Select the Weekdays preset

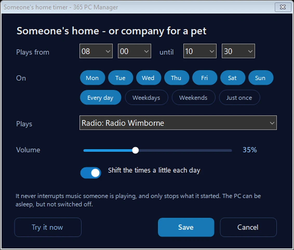[146, 97]
